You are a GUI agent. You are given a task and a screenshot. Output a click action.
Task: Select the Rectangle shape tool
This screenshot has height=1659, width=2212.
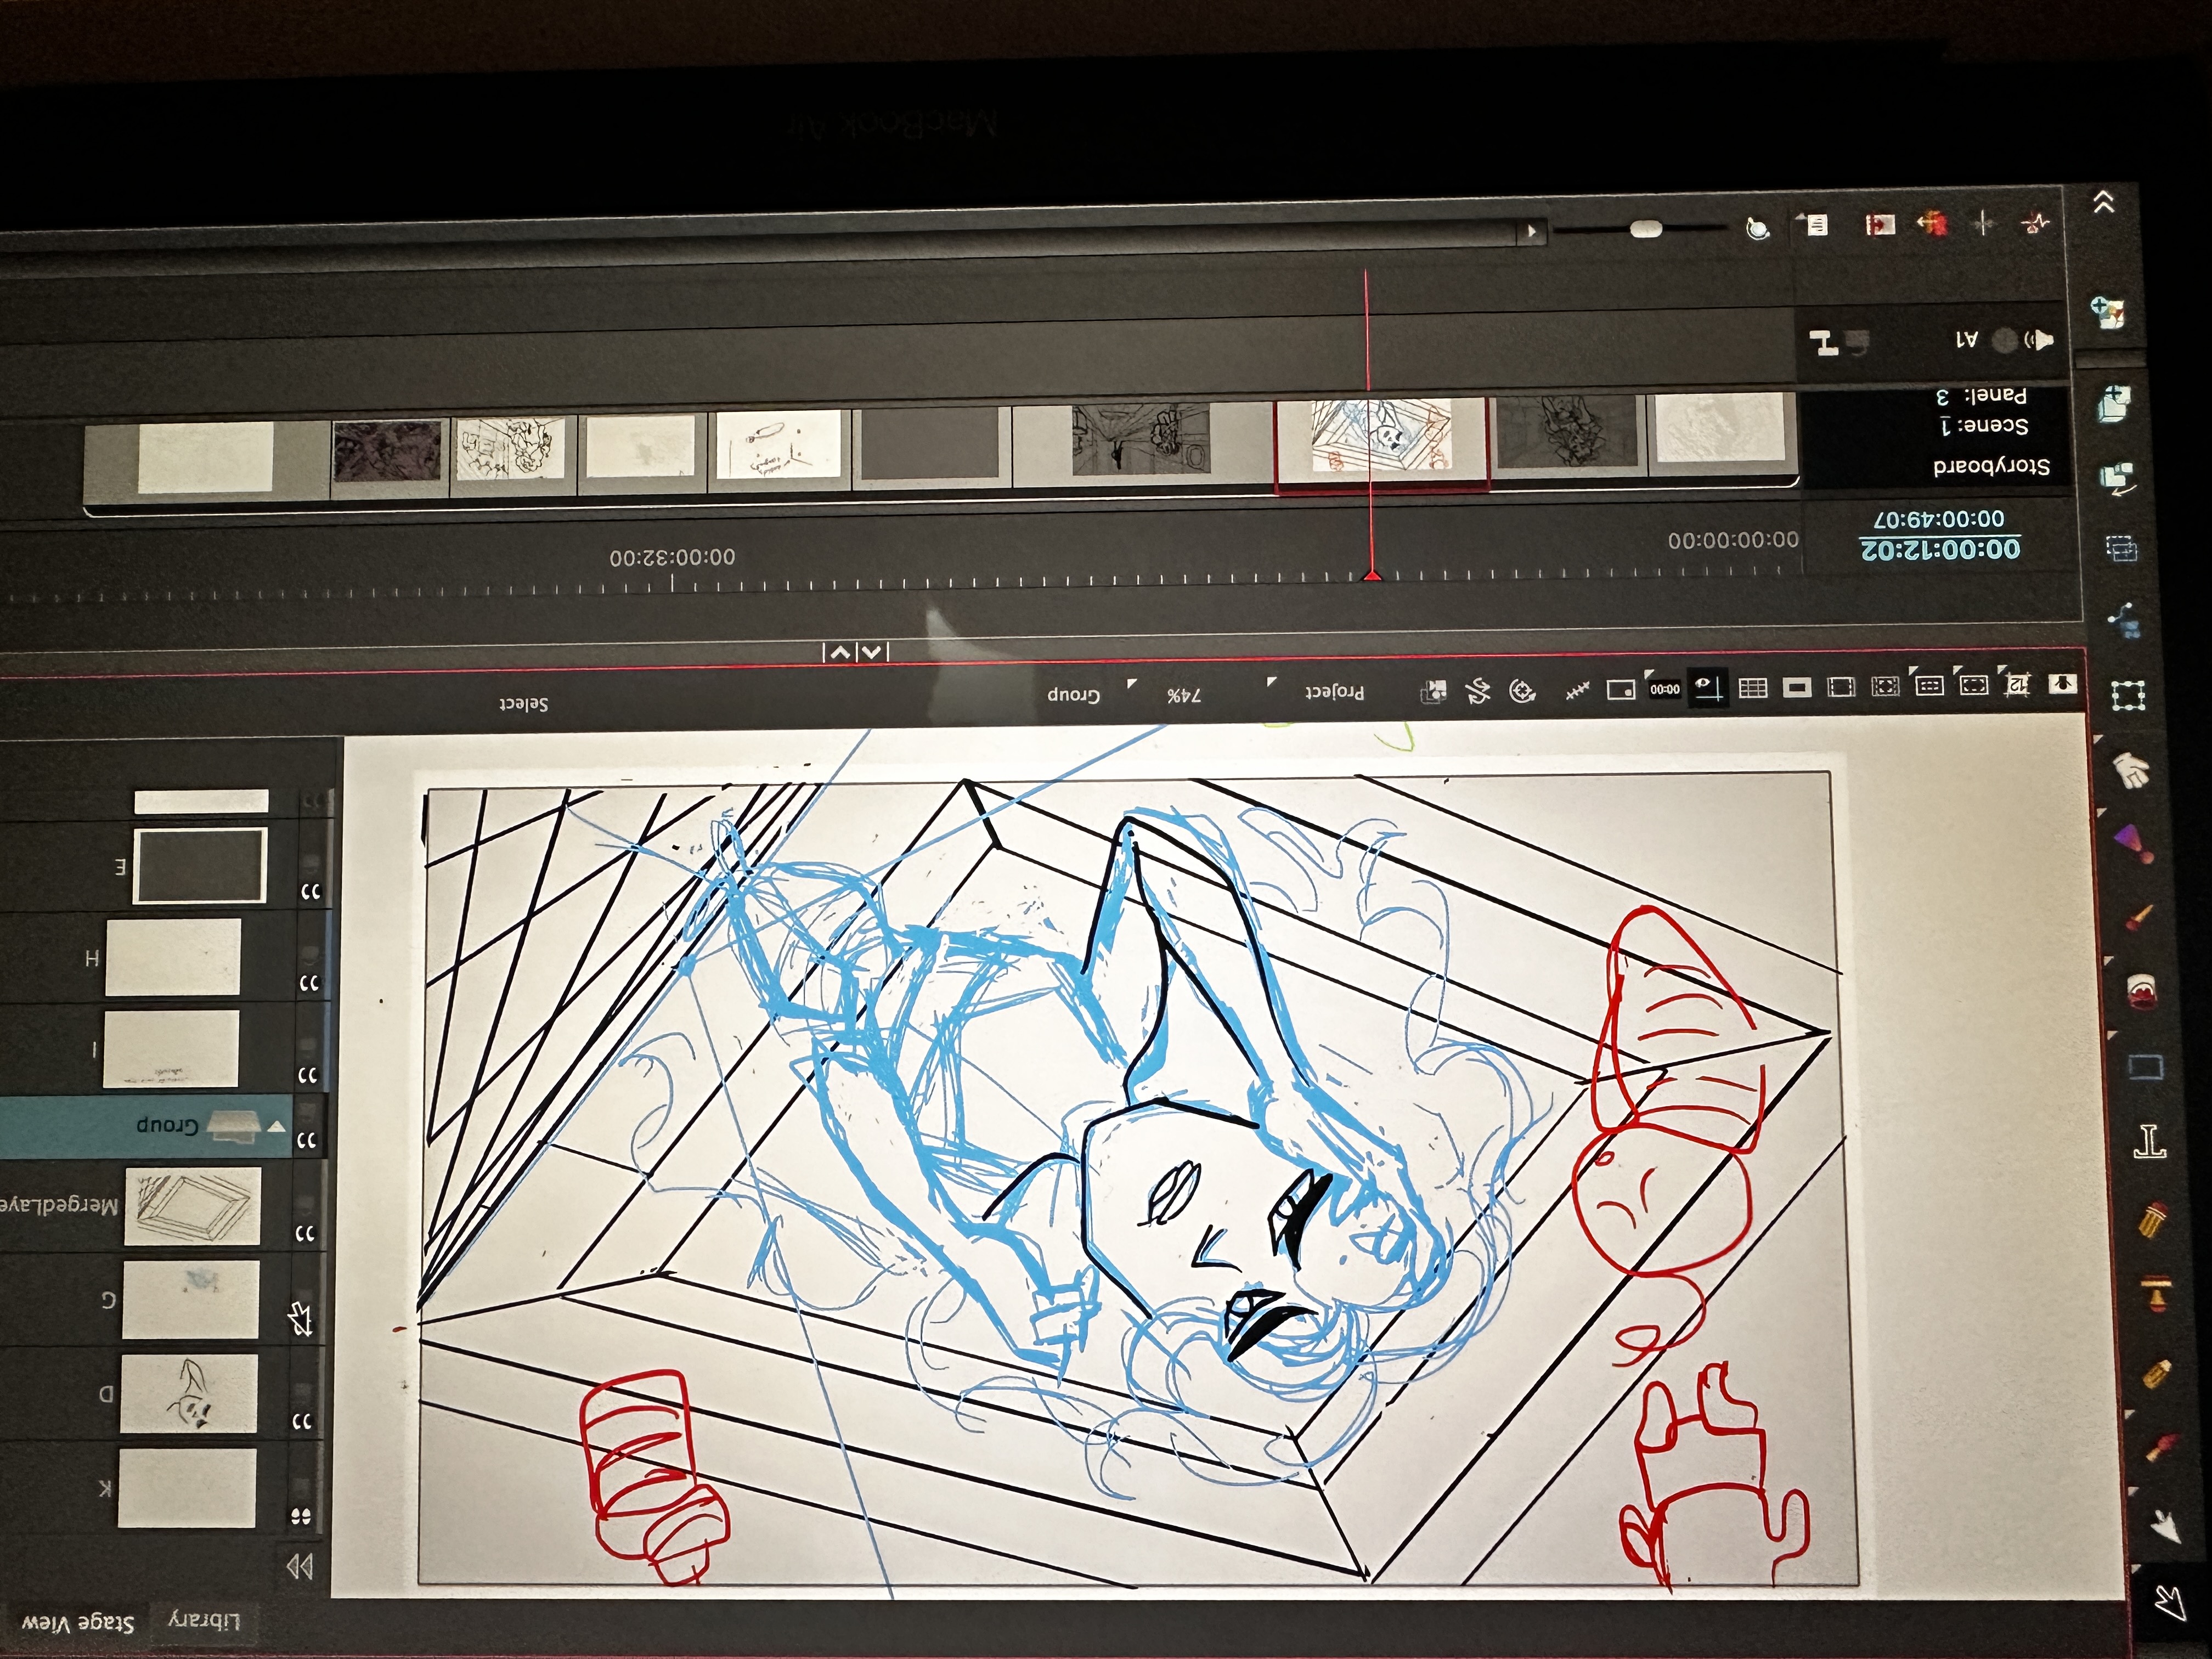(2146, 1066)
